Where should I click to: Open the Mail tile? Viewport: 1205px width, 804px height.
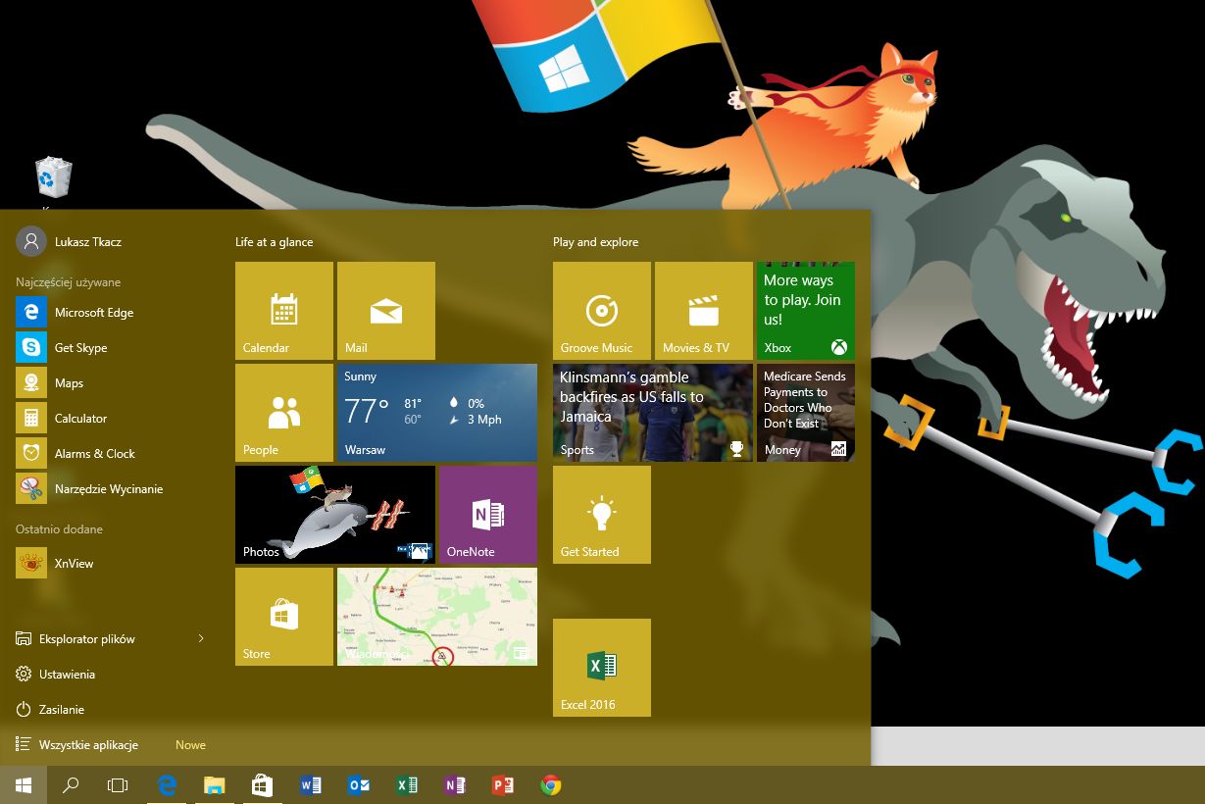386,311
